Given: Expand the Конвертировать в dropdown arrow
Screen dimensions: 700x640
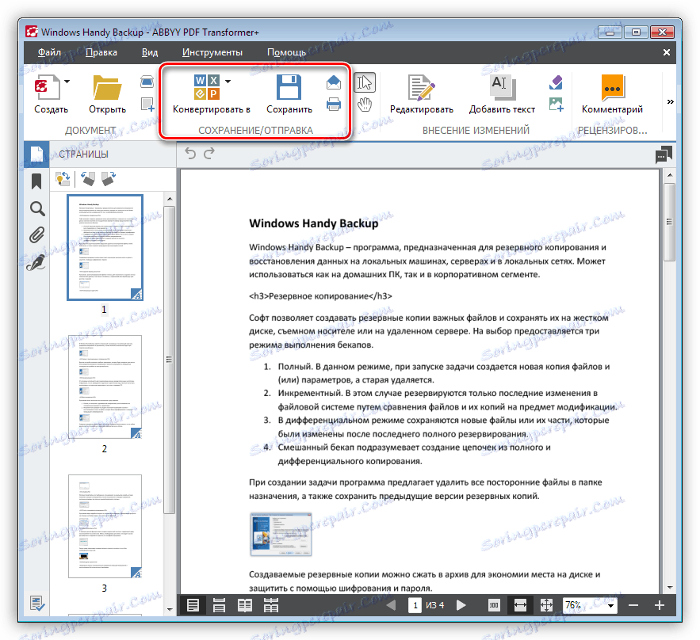Looking at the screenshot, I should click(228, 81).
